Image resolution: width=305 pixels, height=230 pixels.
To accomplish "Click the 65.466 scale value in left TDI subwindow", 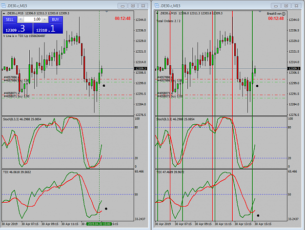I will coord(139,172).
